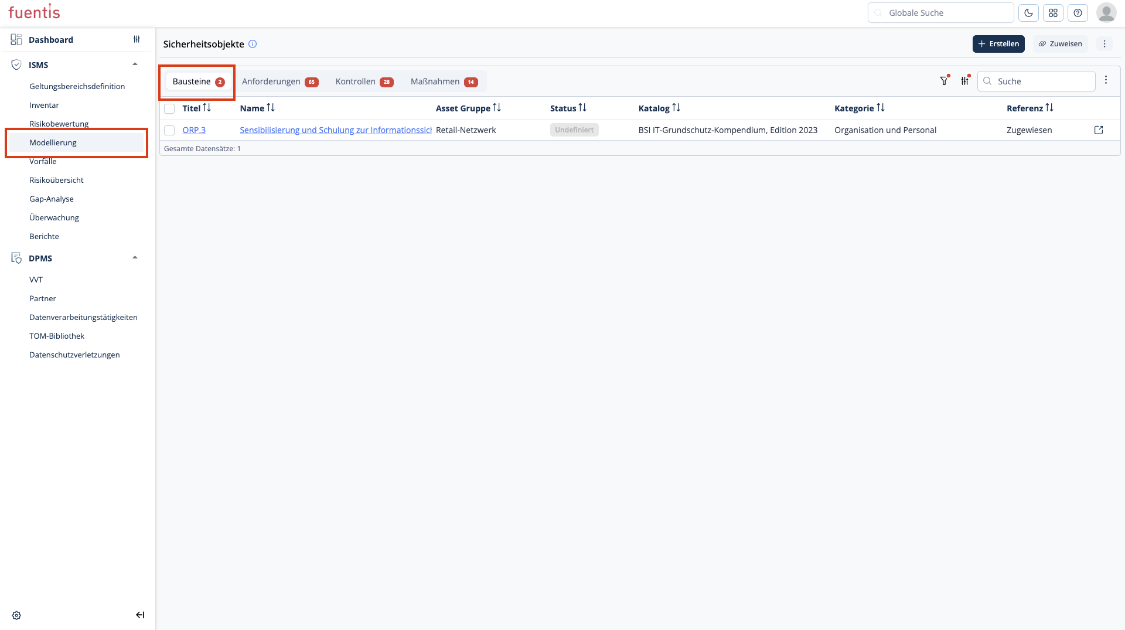Screen dimensions: 1125x630
Task: Open Modellierung menu item
Action: point(77,142)
